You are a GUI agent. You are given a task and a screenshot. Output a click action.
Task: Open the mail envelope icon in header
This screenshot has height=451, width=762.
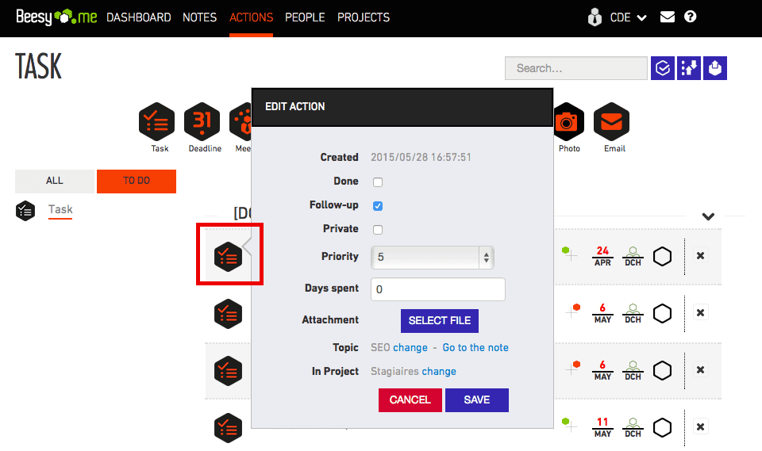[x=668, y=17]
